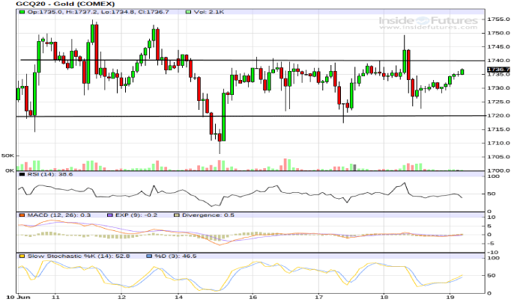Screen dimensions: 514x302
Task: Click the current price tag 1736.7
Action: click(x=498, y=70)
